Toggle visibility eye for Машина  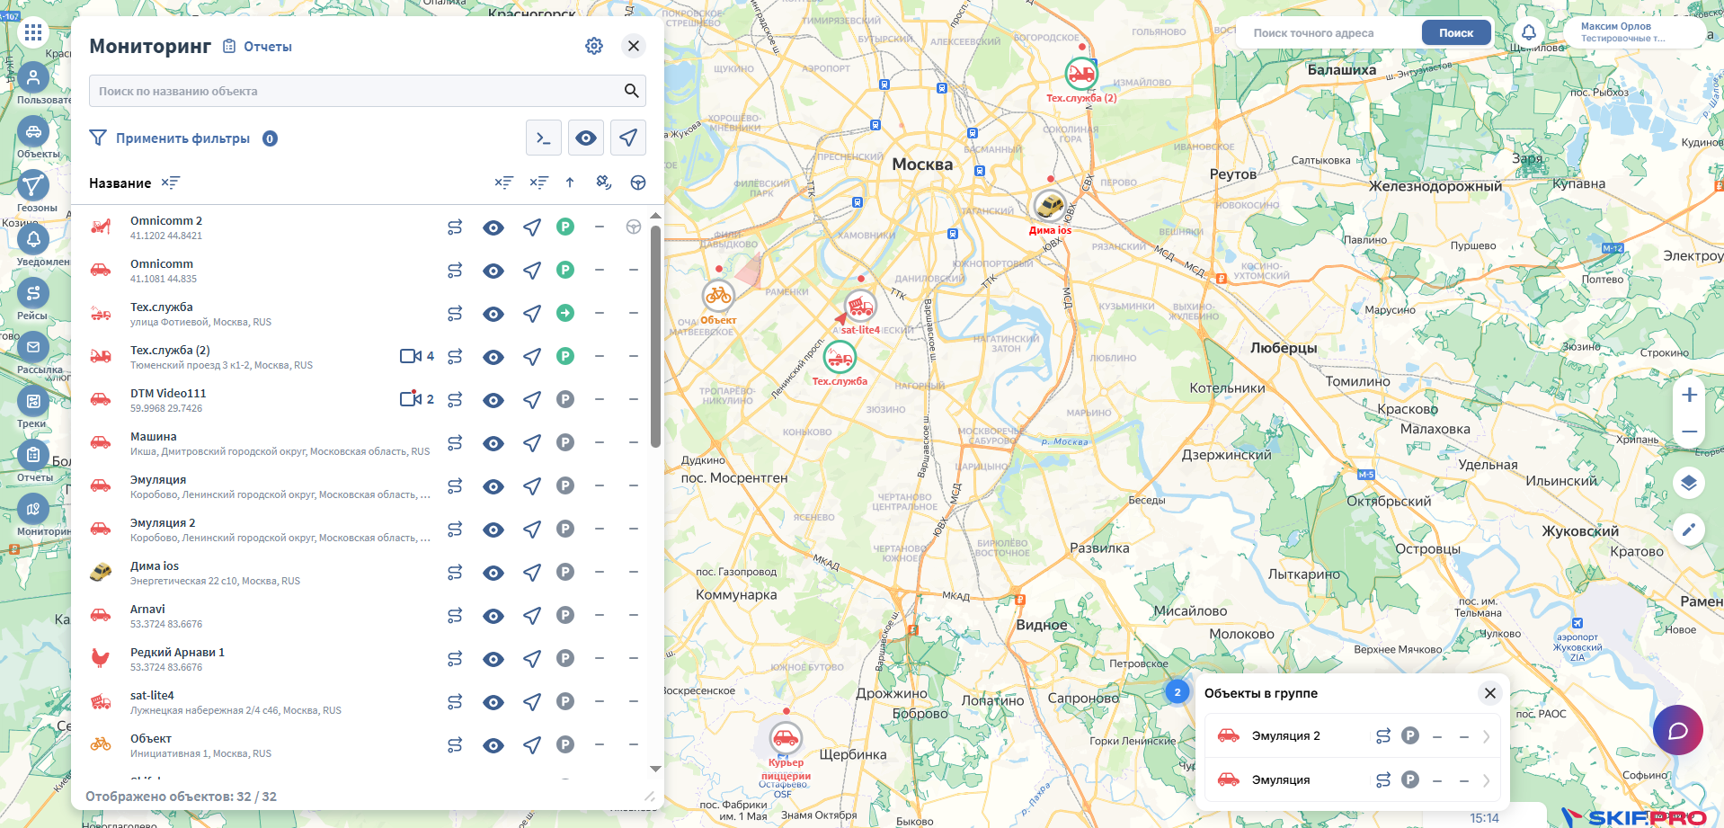pyautogui.click(x=493, y=443)
